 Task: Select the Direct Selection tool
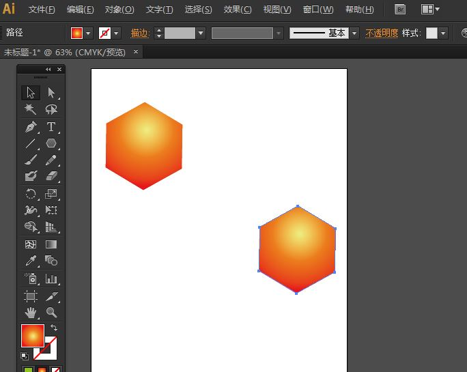pyautogui.click(x=51, y=92)
